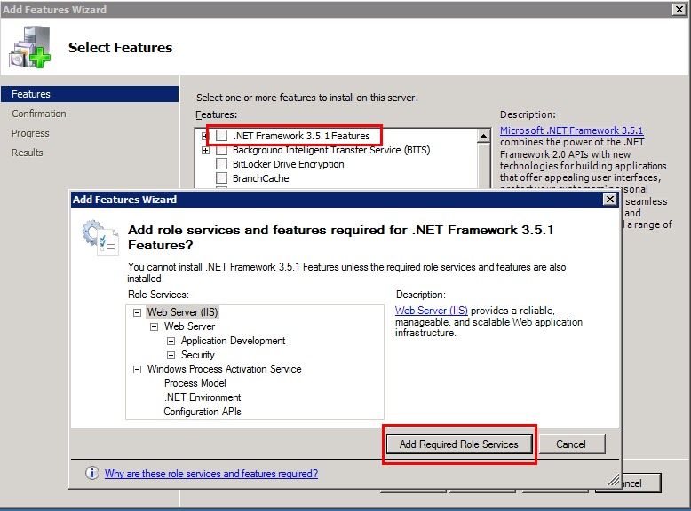Open Web Server (IIS) description link
Screen dimensions: 691x511
click(432, 311)
